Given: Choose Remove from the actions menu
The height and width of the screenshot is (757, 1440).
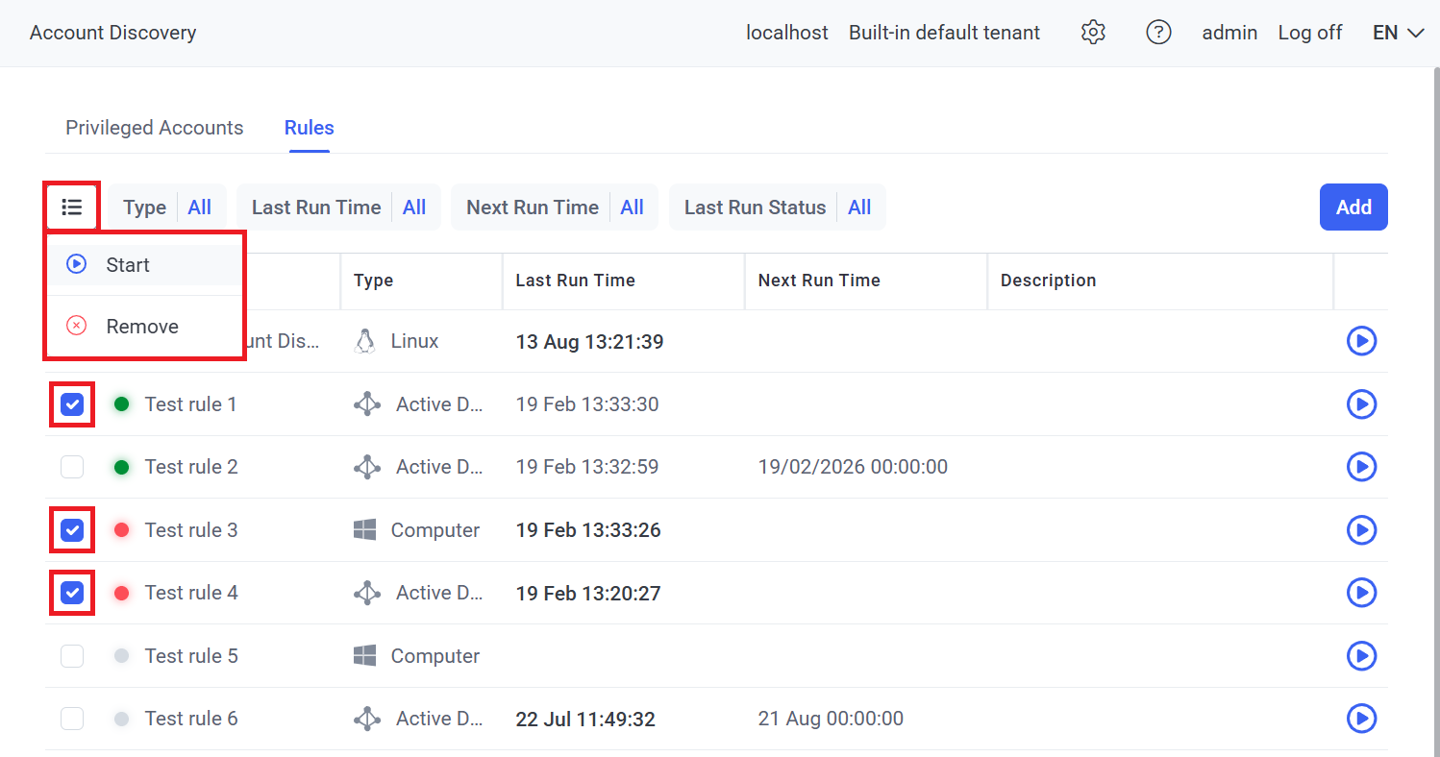Looking at the screenshot, I should tap(141, 327).
